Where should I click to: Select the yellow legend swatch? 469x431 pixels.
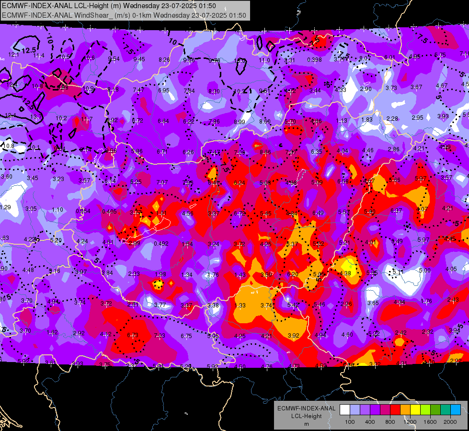coord(415,410)
